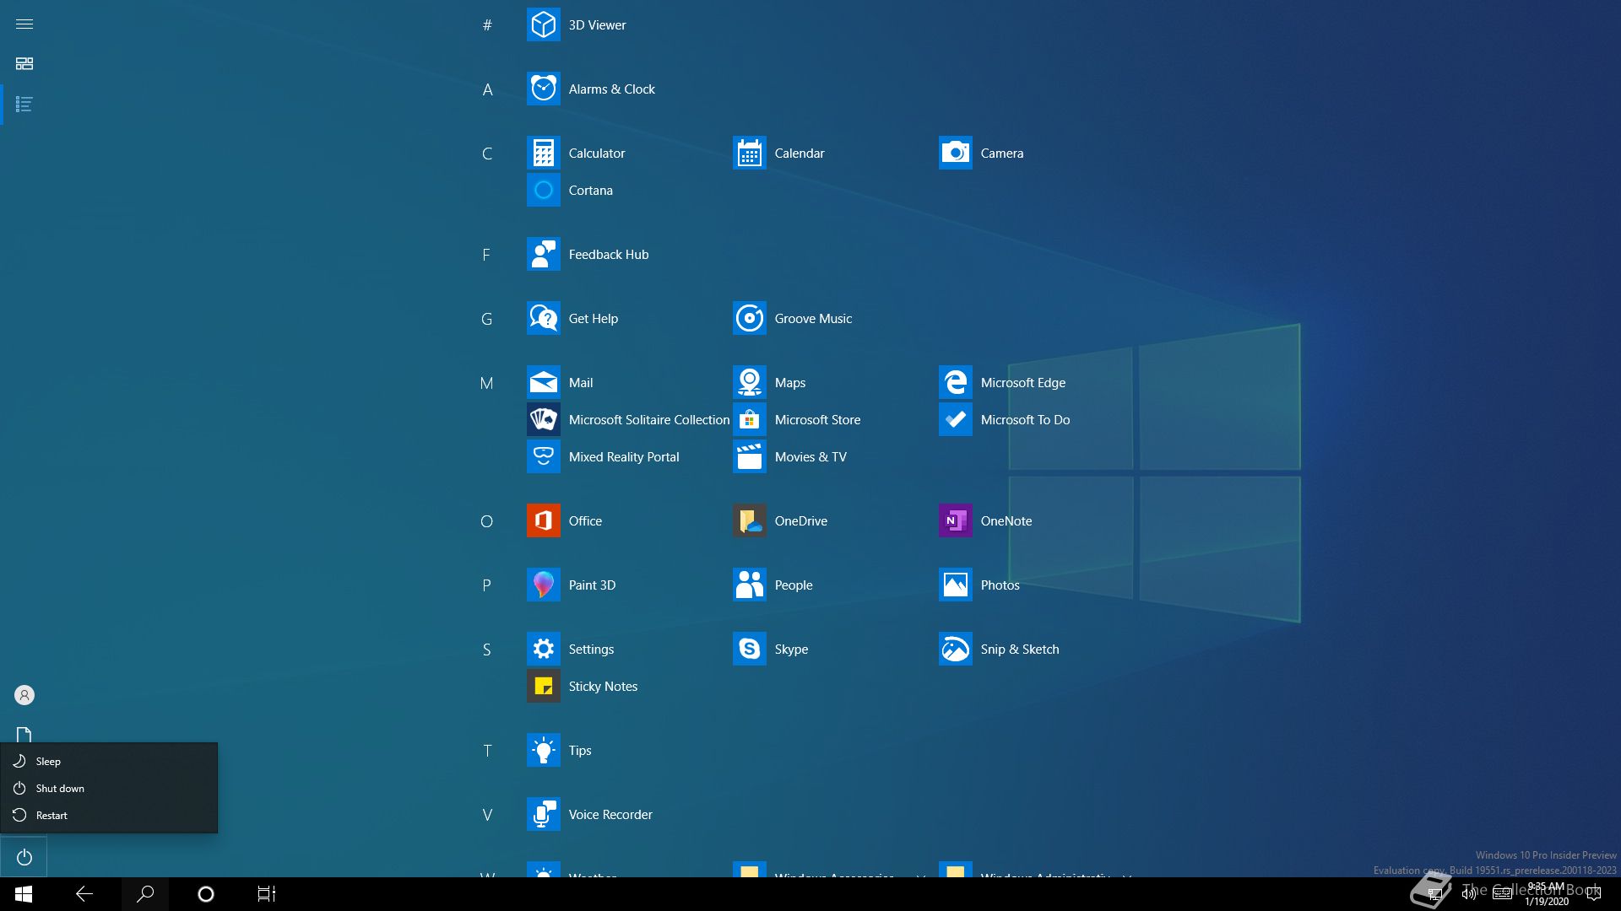Click the Movies & TV label

pos(810,457)
